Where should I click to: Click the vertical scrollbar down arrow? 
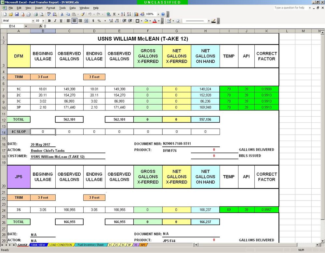click(322, 241)
